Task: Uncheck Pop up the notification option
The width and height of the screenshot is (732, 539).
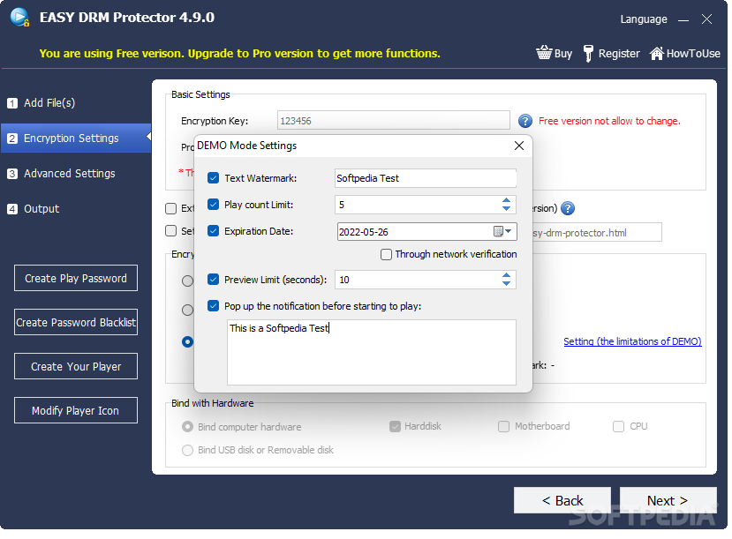Action: (214, 306)
